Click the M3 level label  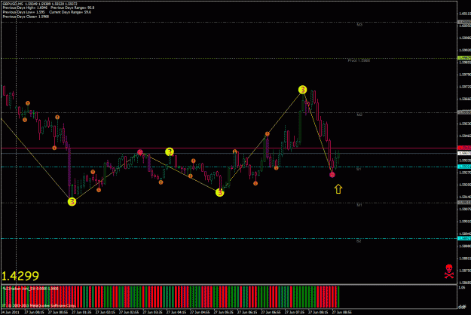click(x=359, y=25)
